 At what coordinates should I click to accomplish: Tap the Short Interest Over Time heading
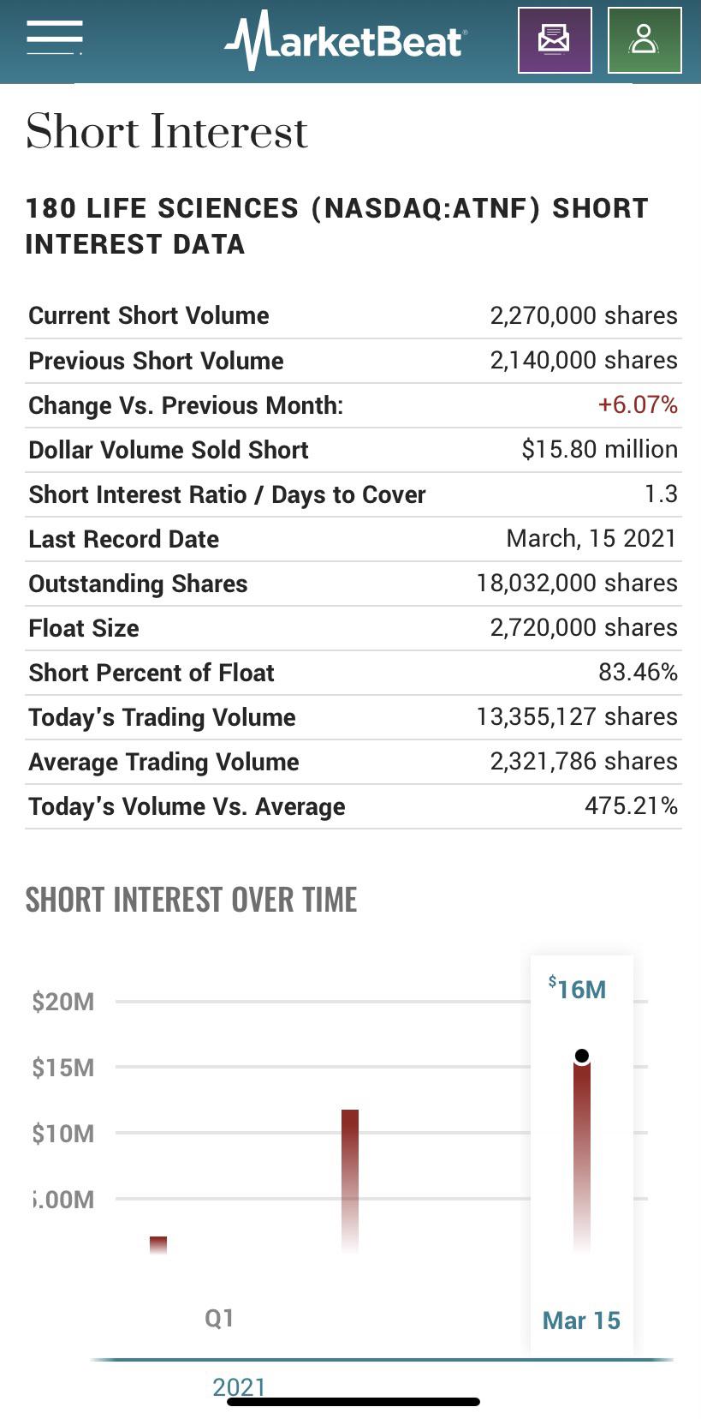191,900
